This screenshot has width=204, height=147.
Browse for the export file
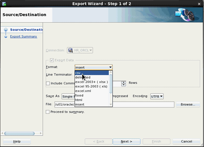[188, 104]
